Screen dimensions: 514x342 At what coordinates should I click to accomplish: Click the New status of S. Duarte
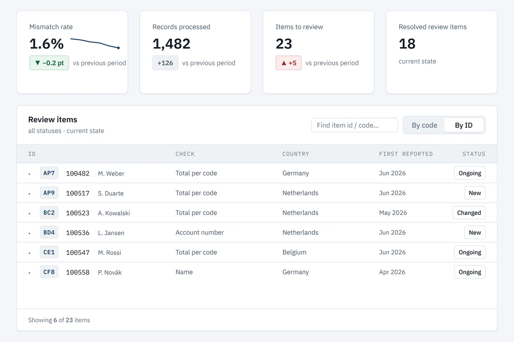[x=475, y=193]
